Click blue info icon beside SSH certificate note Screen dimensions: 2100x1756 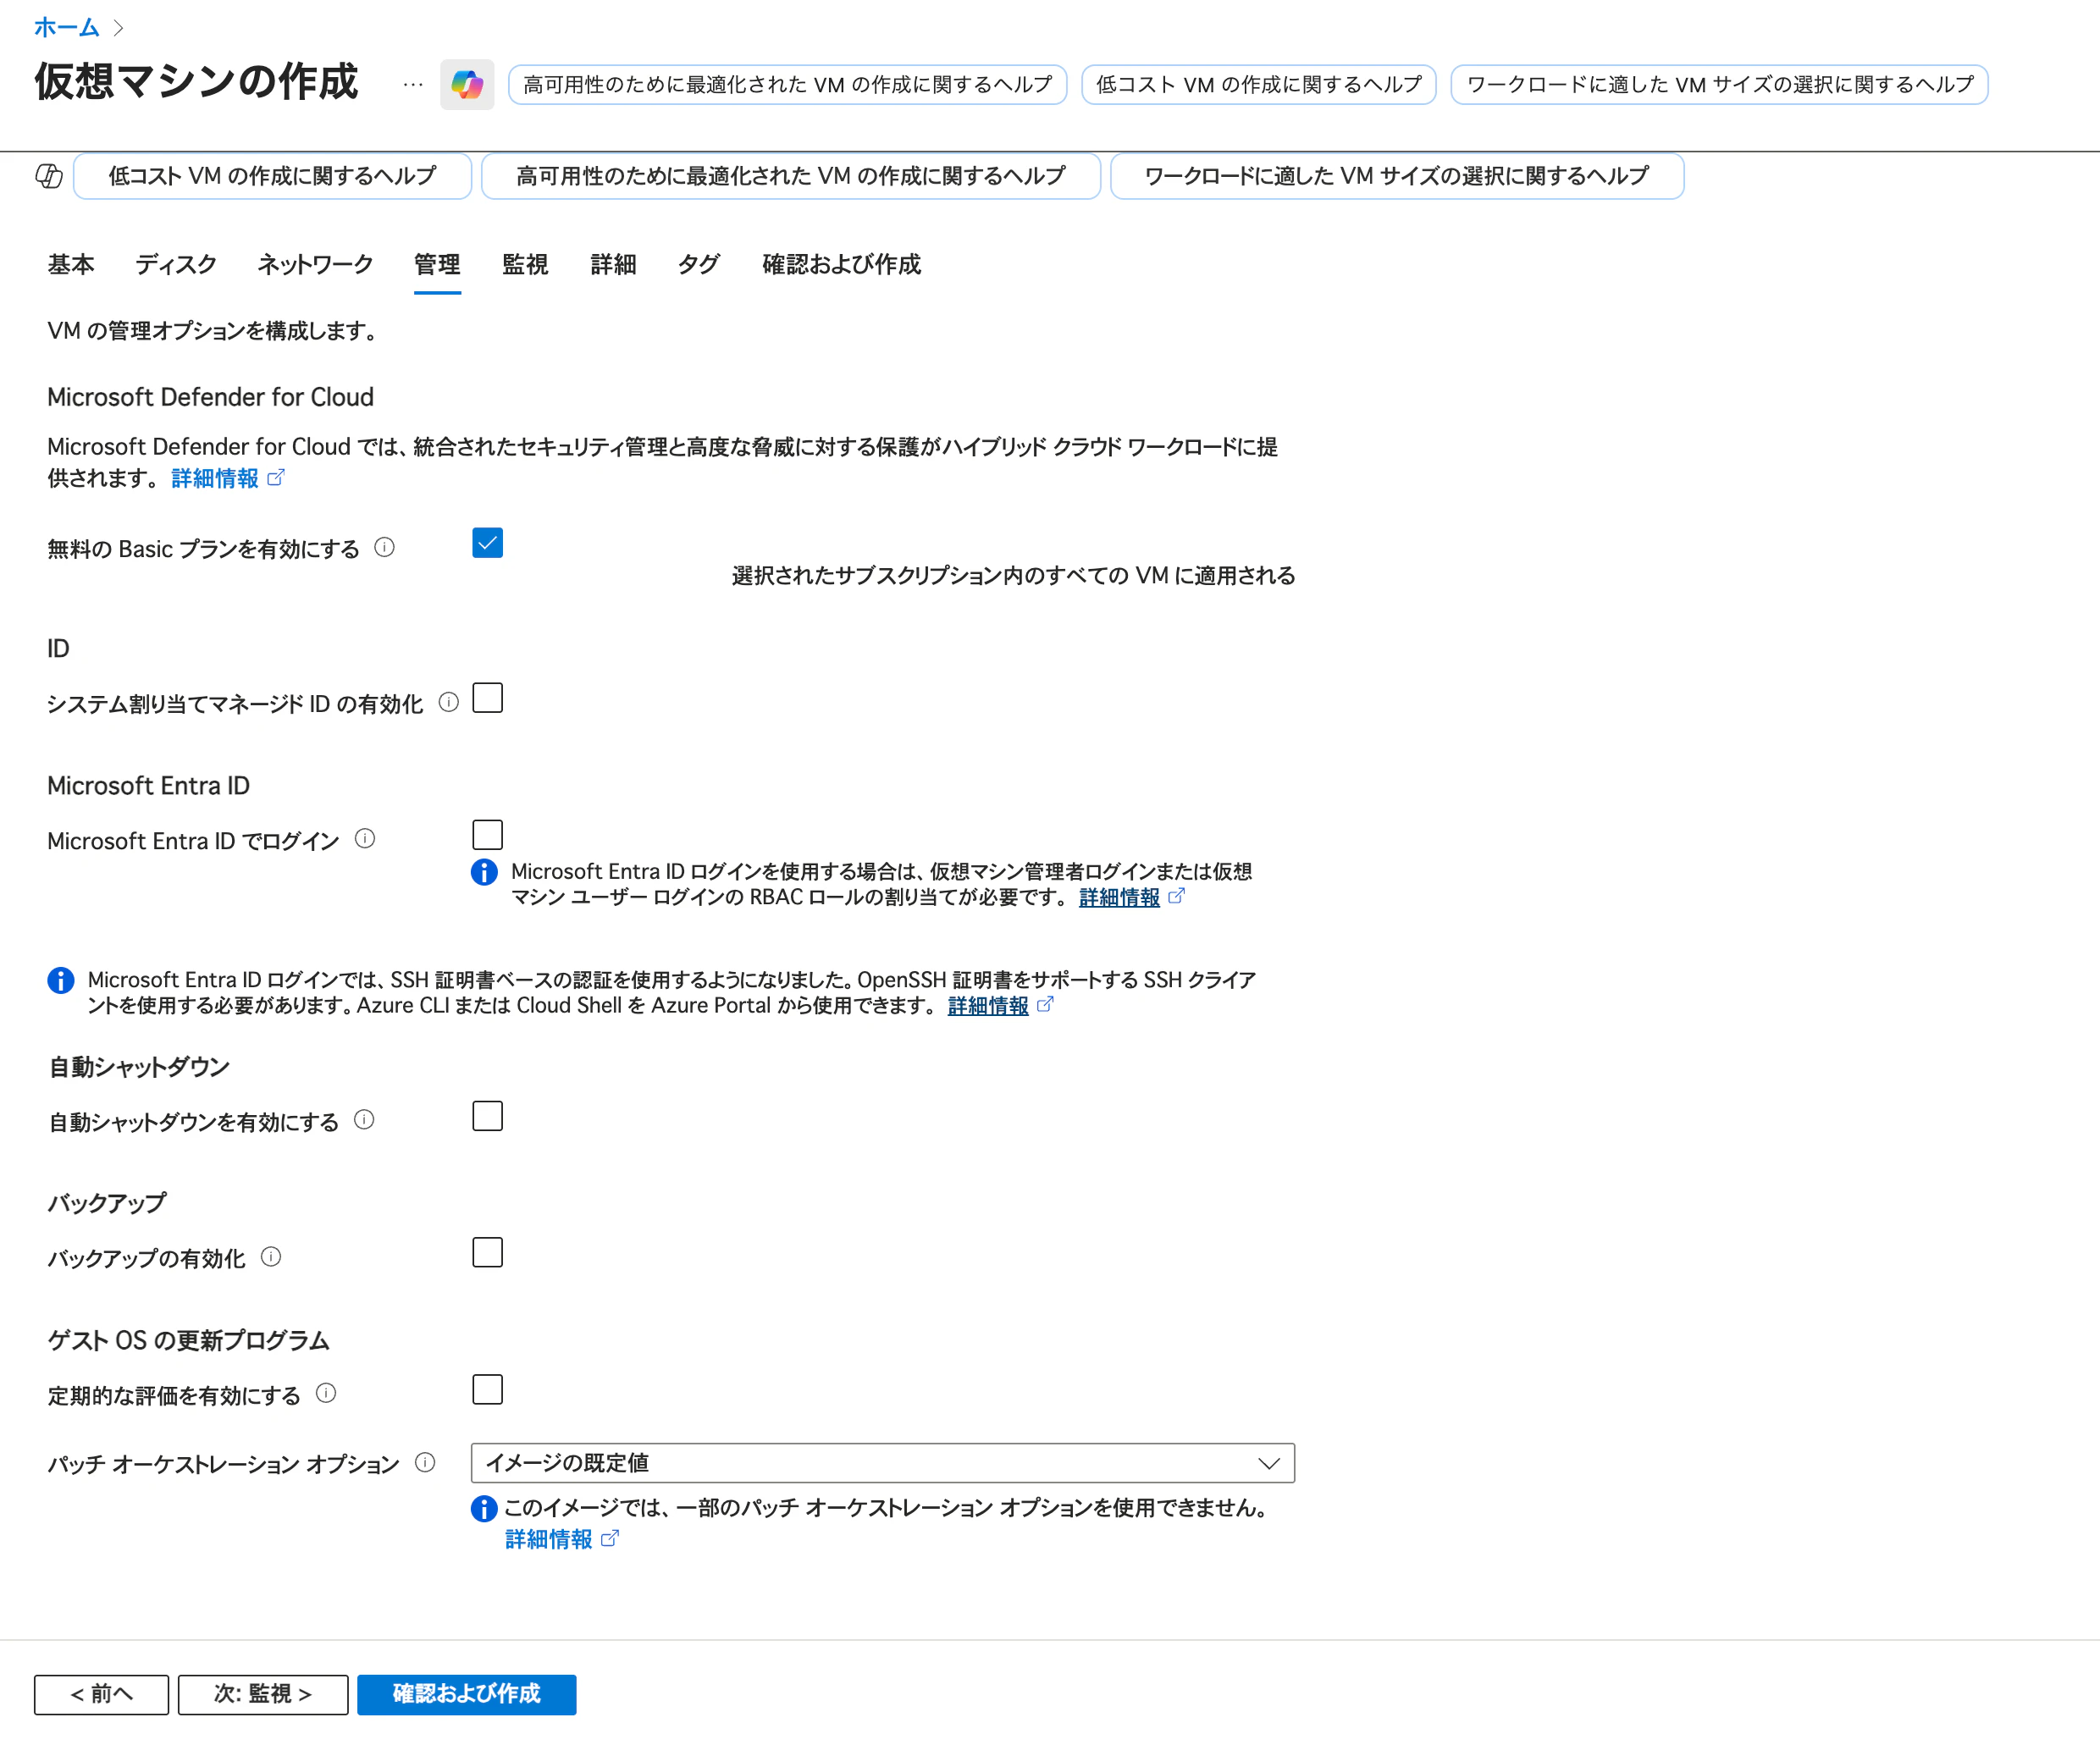tap(61, 980)
